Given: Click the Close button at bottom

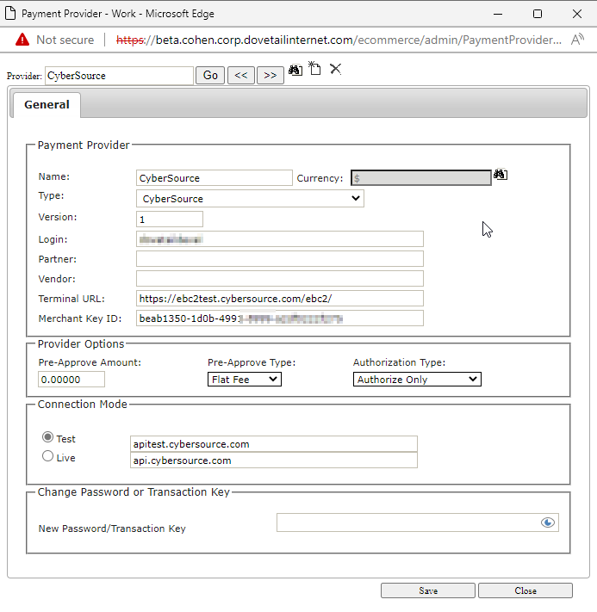Looking at the screenshot, I should (525, 590).
